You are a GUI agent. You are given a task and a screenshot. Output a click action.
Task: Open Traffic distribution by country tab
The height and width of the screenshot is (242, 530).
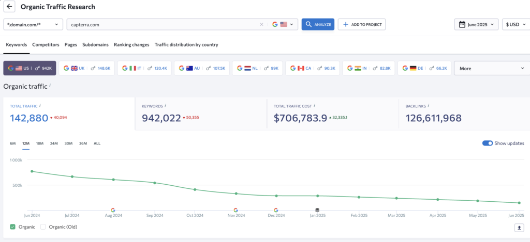point(186,44)
